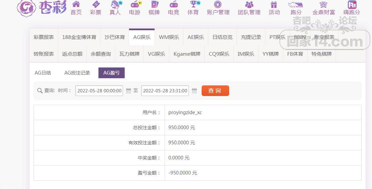Click the orange 查询 button
The image size is (372, 189).
[x=215, y=91]
